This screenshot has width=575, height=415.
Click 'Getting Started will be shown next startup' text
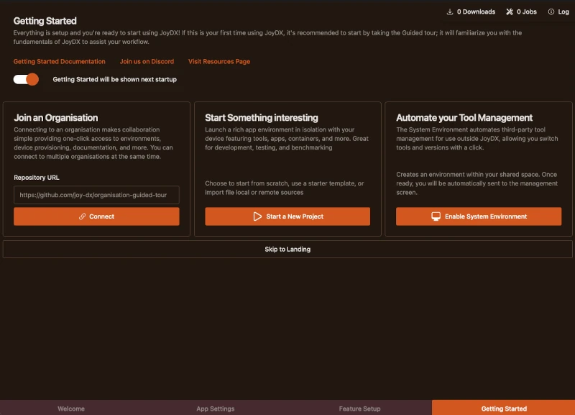point(115,79)
